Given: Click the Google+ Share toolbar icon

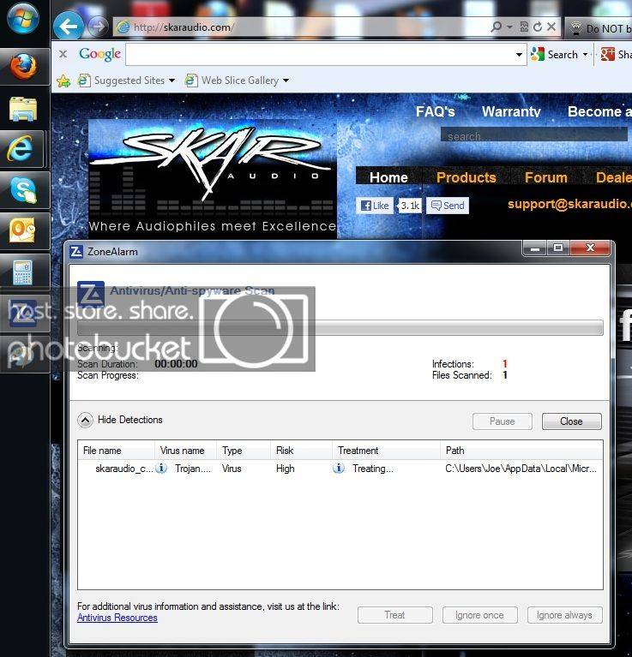Looking at the screenshot, I should pos(607,54).
